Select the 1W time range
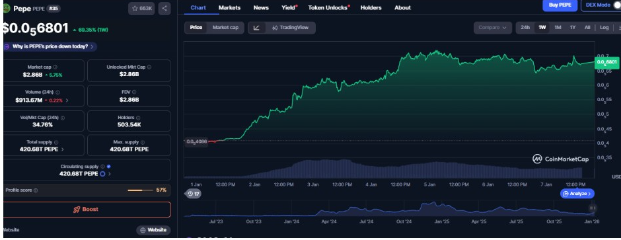The height and width of the screenshot is (240, 621). click(542, 28)
